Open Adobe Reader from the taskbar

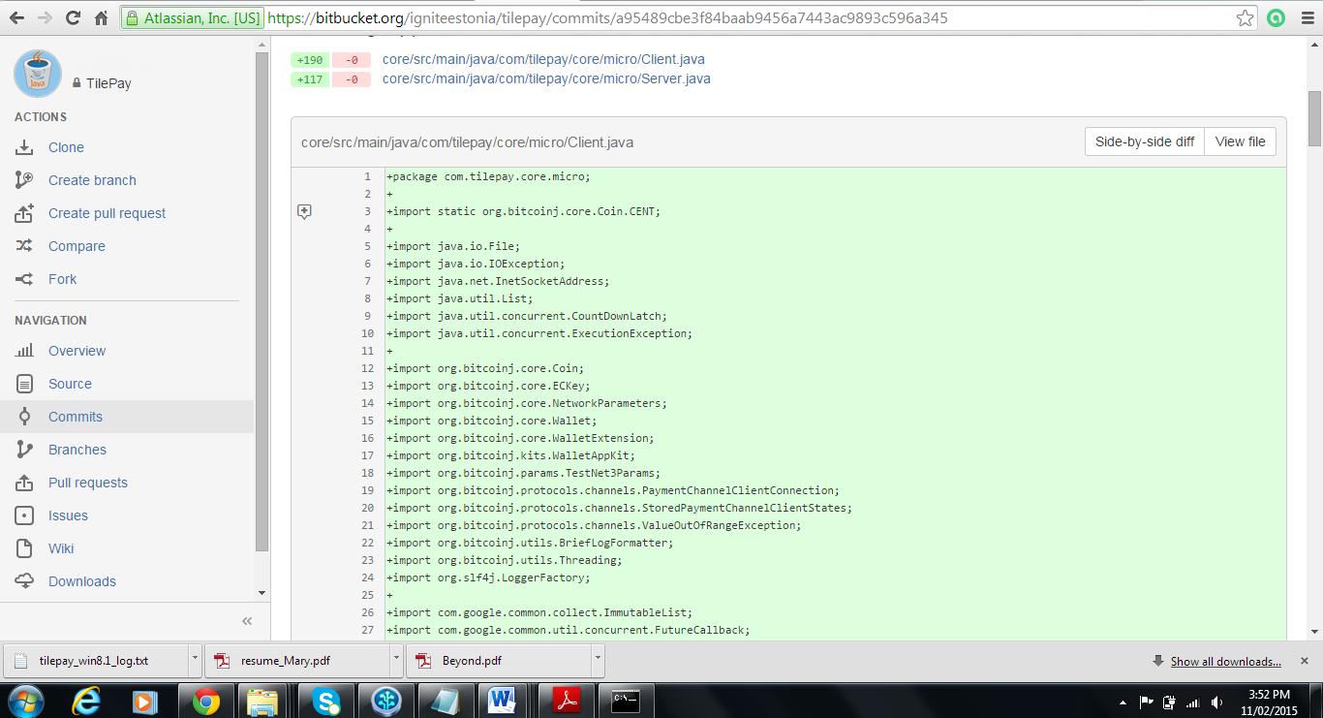(565, 700)
